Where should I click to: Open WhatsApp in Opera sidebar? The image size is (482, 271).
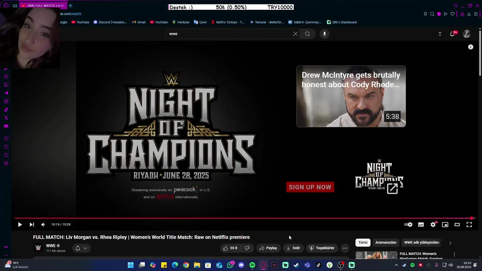coord(6,85)
